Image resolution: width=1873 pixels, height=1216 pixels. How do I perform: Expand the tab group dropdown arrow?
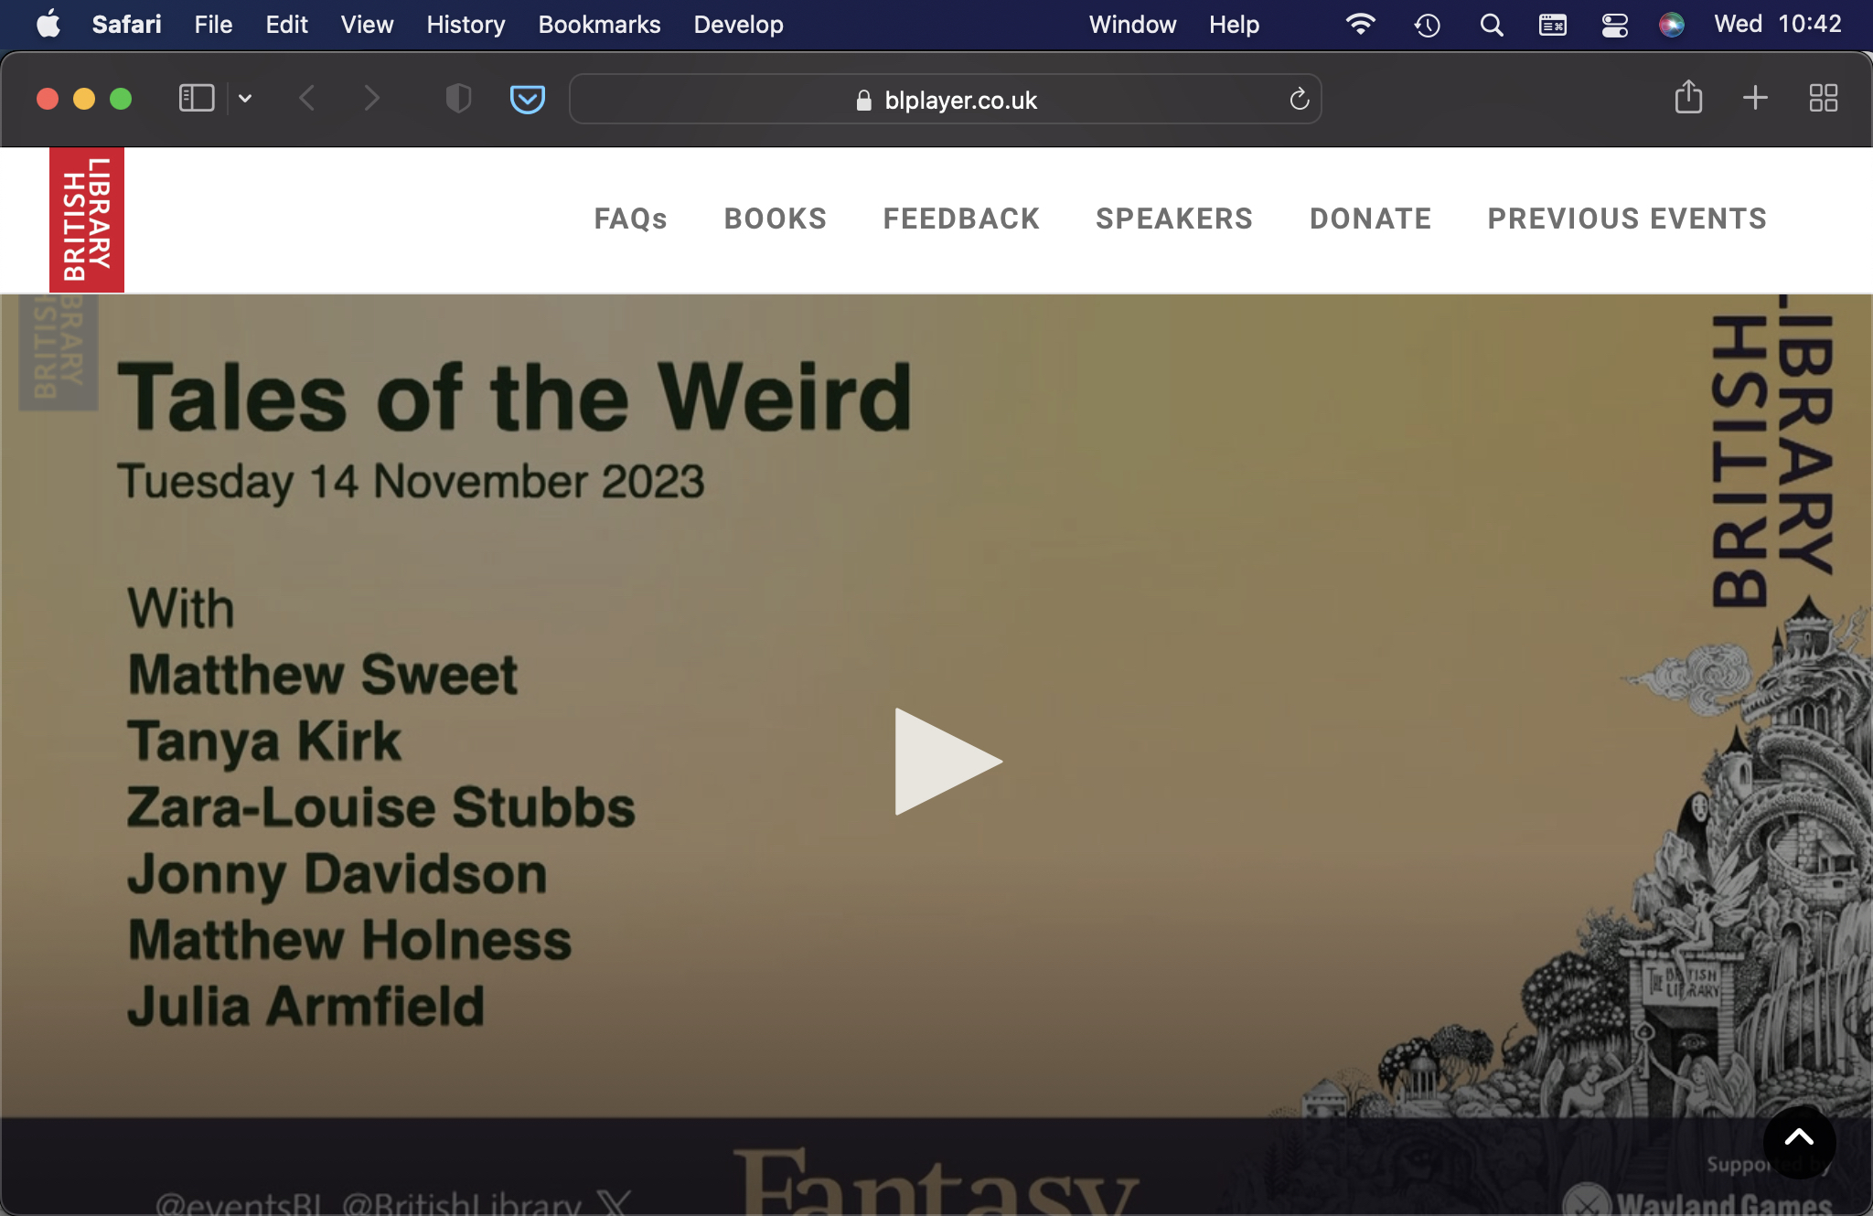245,98
